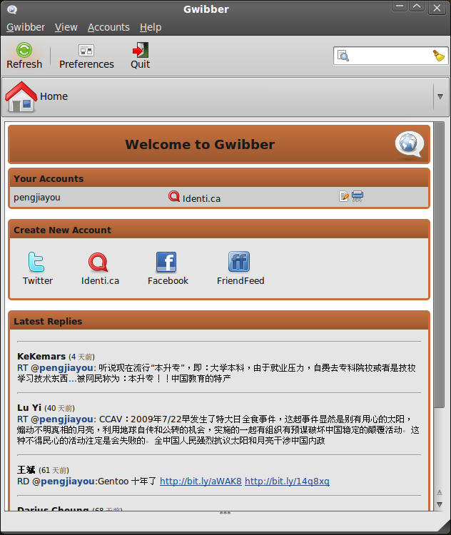This screenshot has width=451, height=535.
Task: Click the scrollbar down arrow
Action: (x=440, y=504)
